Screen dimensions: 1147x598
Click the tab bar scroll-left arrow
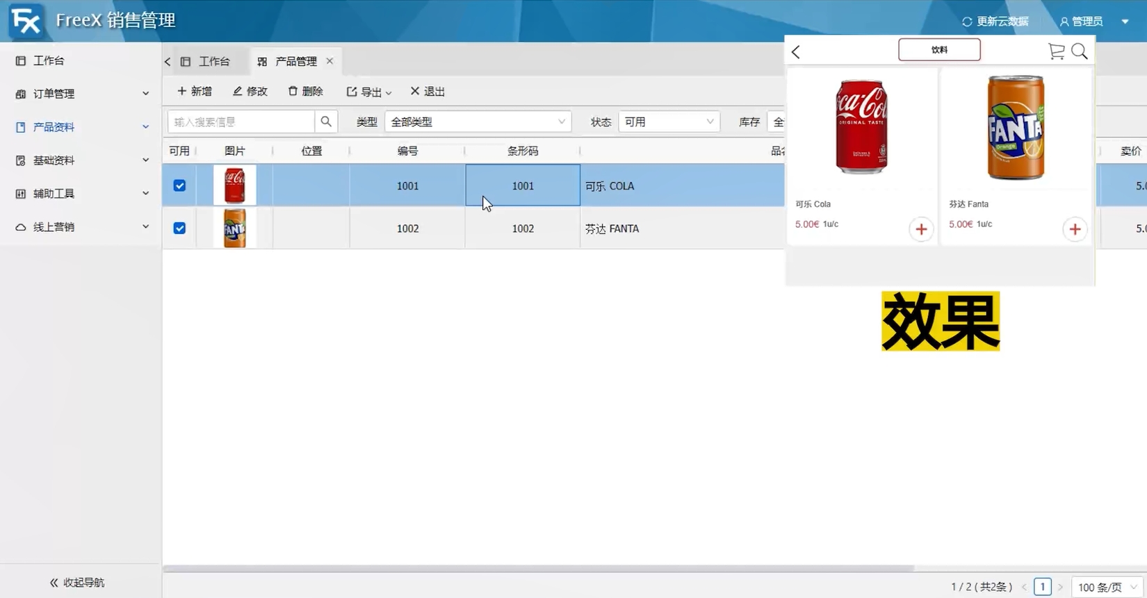pyautogui.click(x=168, y=62)
